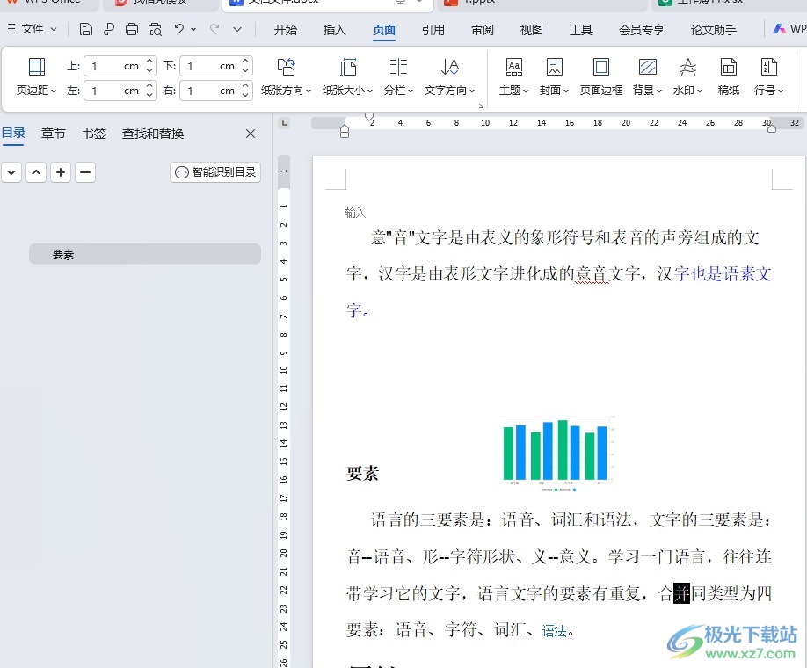The width and height of the screenshot is (807, 668).
Task: Click the Undo arrow icon
Action: pyautogui.click(x=178, y=29)
